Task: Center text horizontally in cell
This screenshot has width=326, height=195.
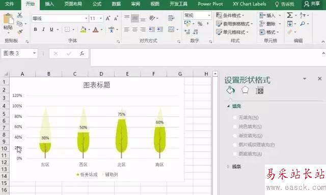Action: (134, 29)
